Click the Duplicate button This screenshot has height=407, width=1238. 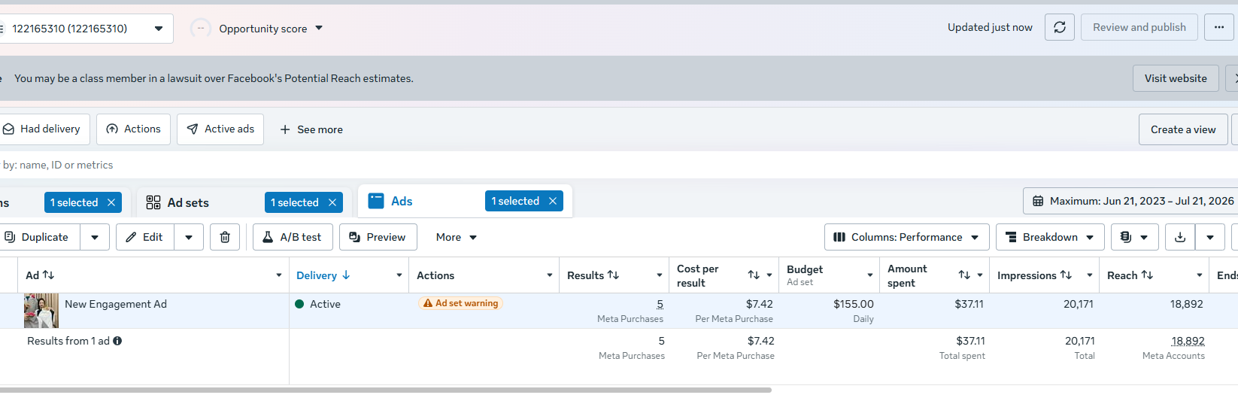pyautogui.click(x=39, y=237)
